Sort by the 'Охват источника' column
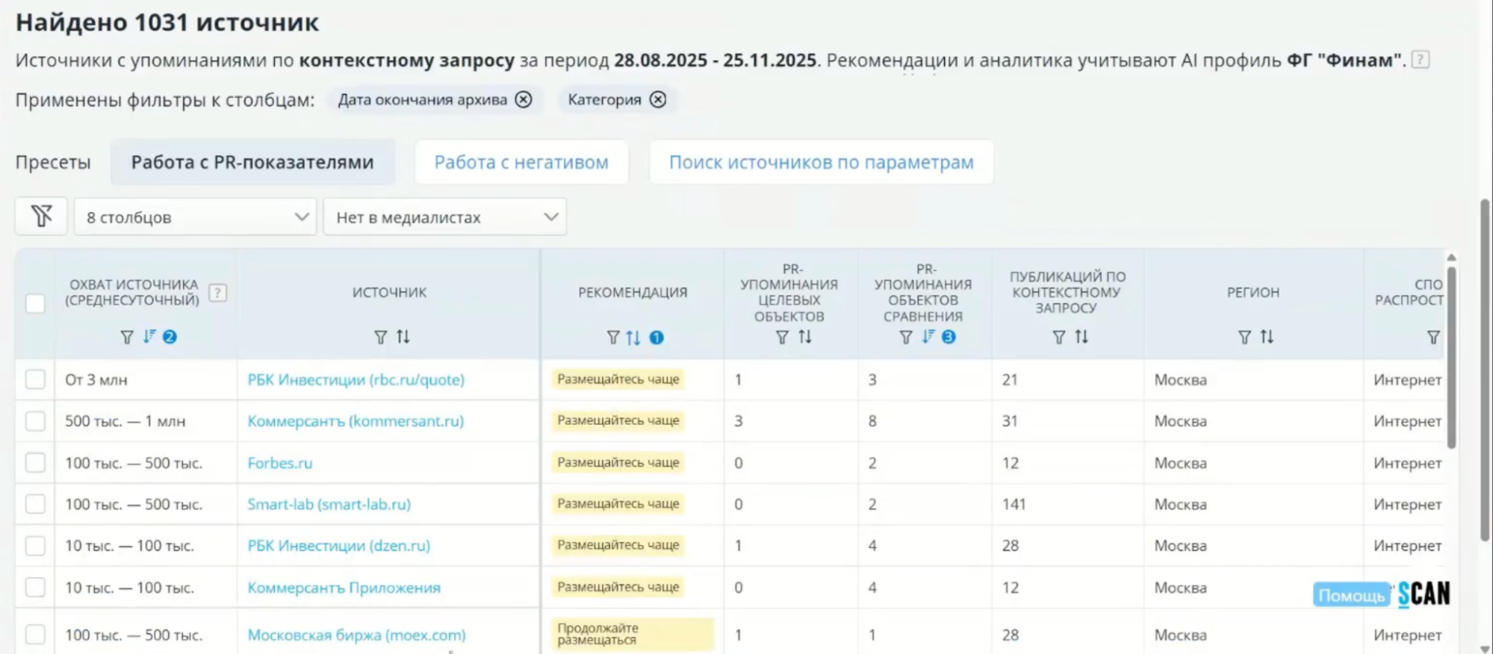Screen dimensions: 1493x654 pos(149,337)
